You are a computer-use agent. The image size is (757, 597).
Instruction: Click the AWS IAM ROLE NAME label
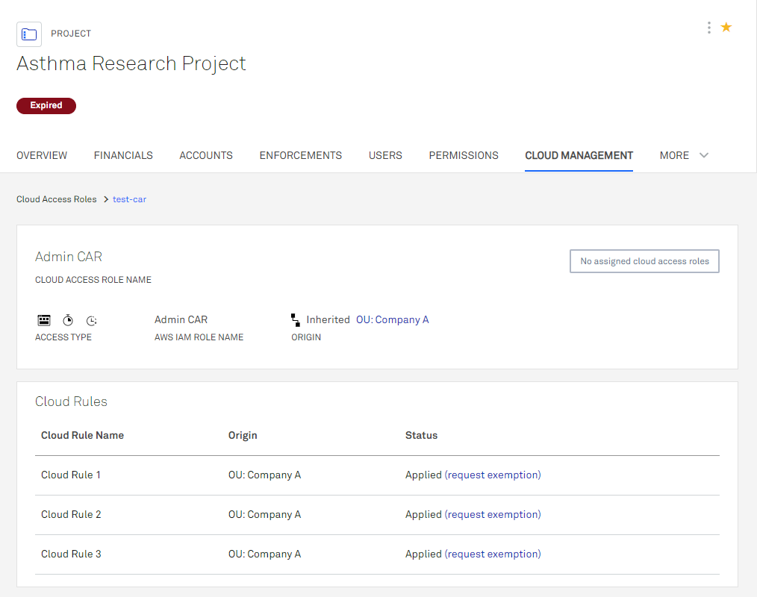[x=199, y=337]
